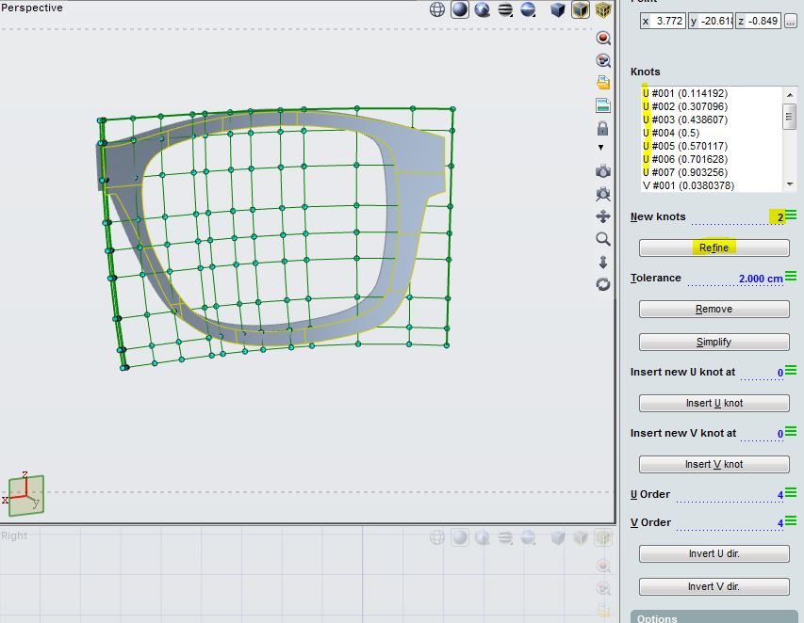Screen dimensions: 804x623
Task: Click the background picture icon
Action: [603, 105]
